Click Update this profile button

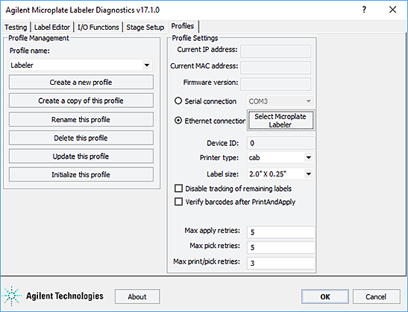(x=81, y=156)
